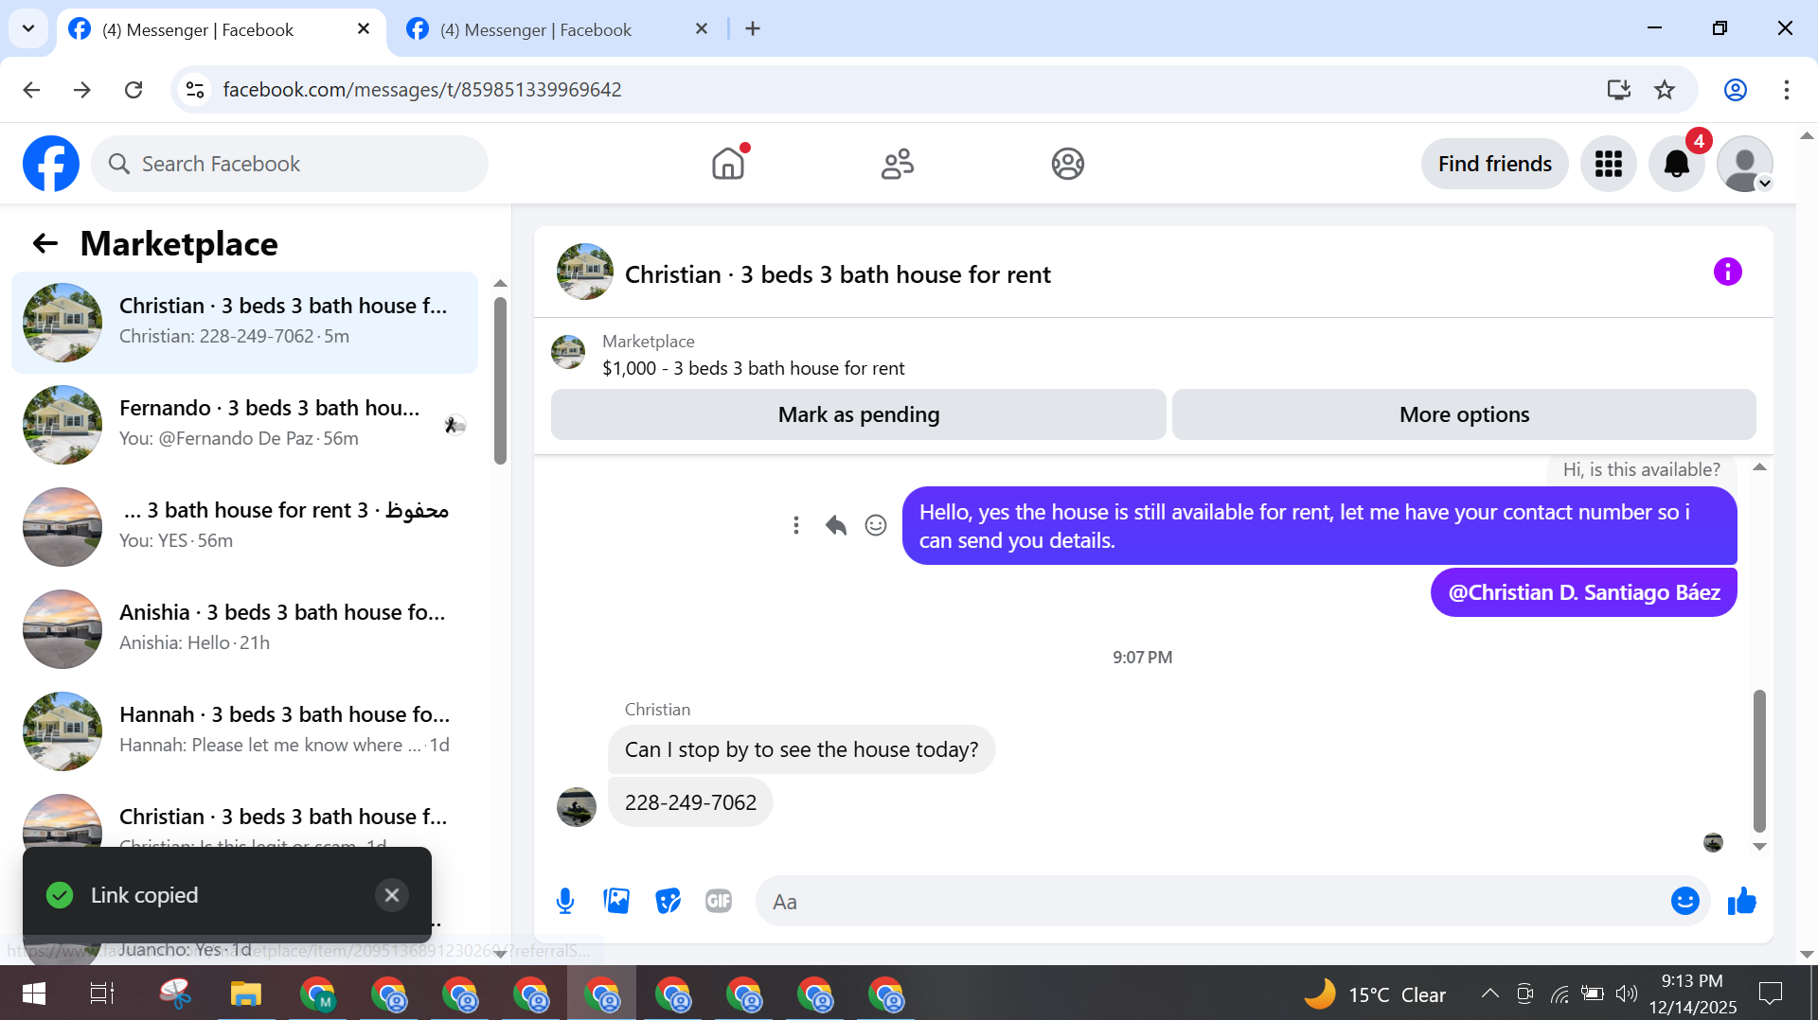The width and height of the screenshot is (1818, 1020).
Task: Click the $1,000 listing title link
Action: pos(753,368)
